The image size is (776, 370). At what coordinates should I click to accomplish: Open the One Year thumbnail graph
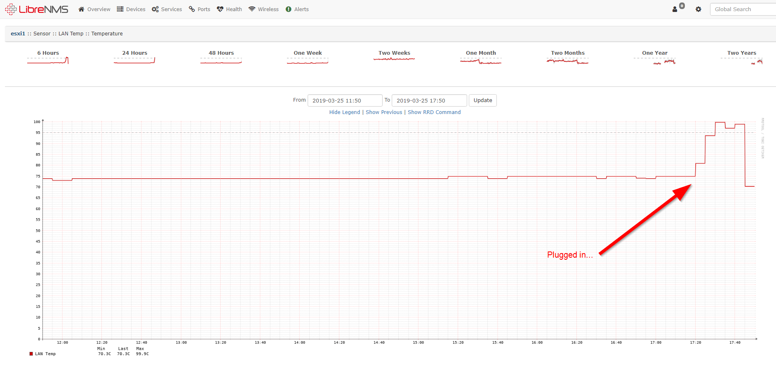point(655,61)
